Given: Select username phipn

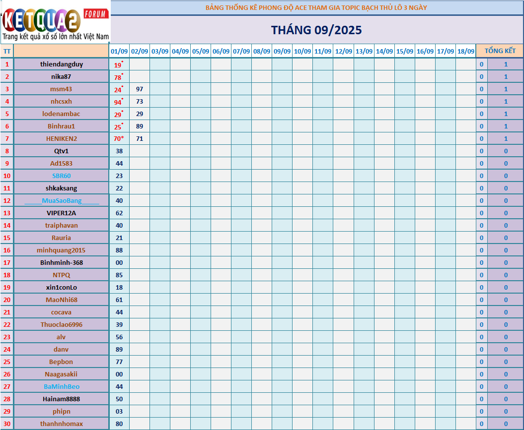Looking at the screenshot, I should (x=62, y=411).
